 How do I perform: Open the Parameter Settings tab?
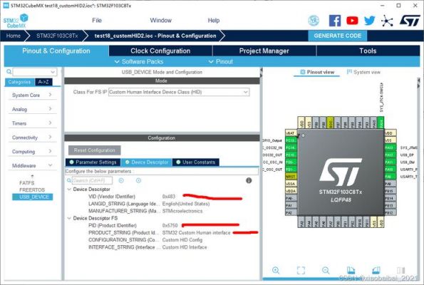click(x=93, y=162)
